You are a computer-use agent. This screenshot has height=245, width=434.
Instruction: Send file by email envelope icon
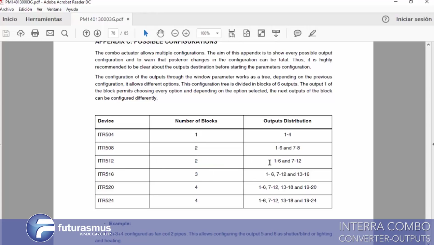[x=50, y=33]
